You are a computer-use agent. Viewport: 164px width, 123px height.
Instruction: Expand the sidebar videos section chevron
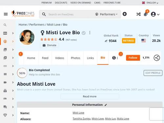[13, 58]
